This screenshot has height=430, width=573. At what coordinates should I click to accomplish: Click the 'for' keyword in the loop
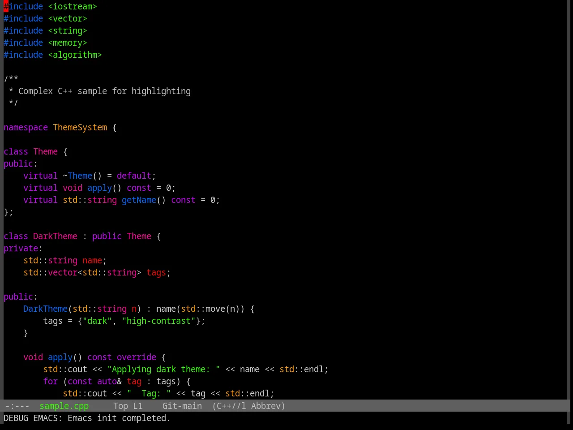(x=50, y=381)
